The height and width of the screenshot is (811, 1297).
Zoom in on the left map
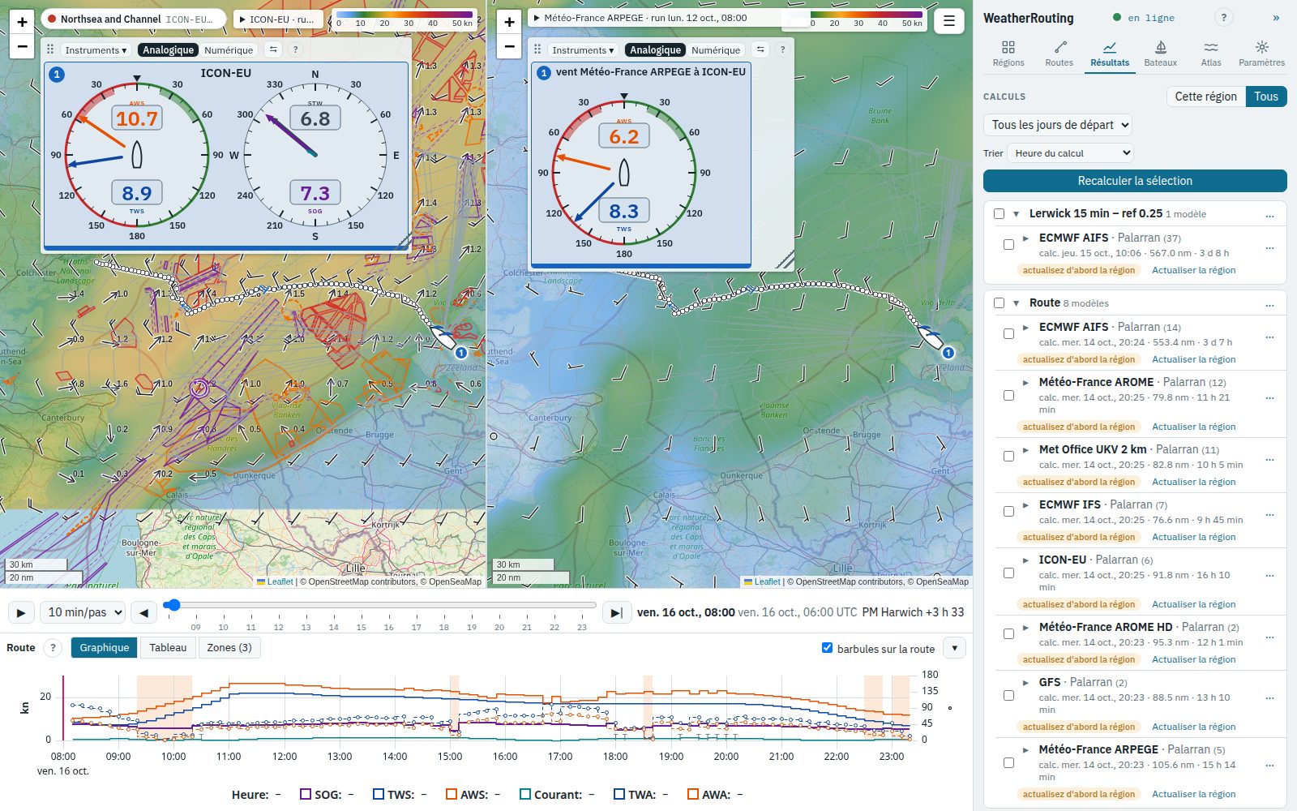click(23, 22)
